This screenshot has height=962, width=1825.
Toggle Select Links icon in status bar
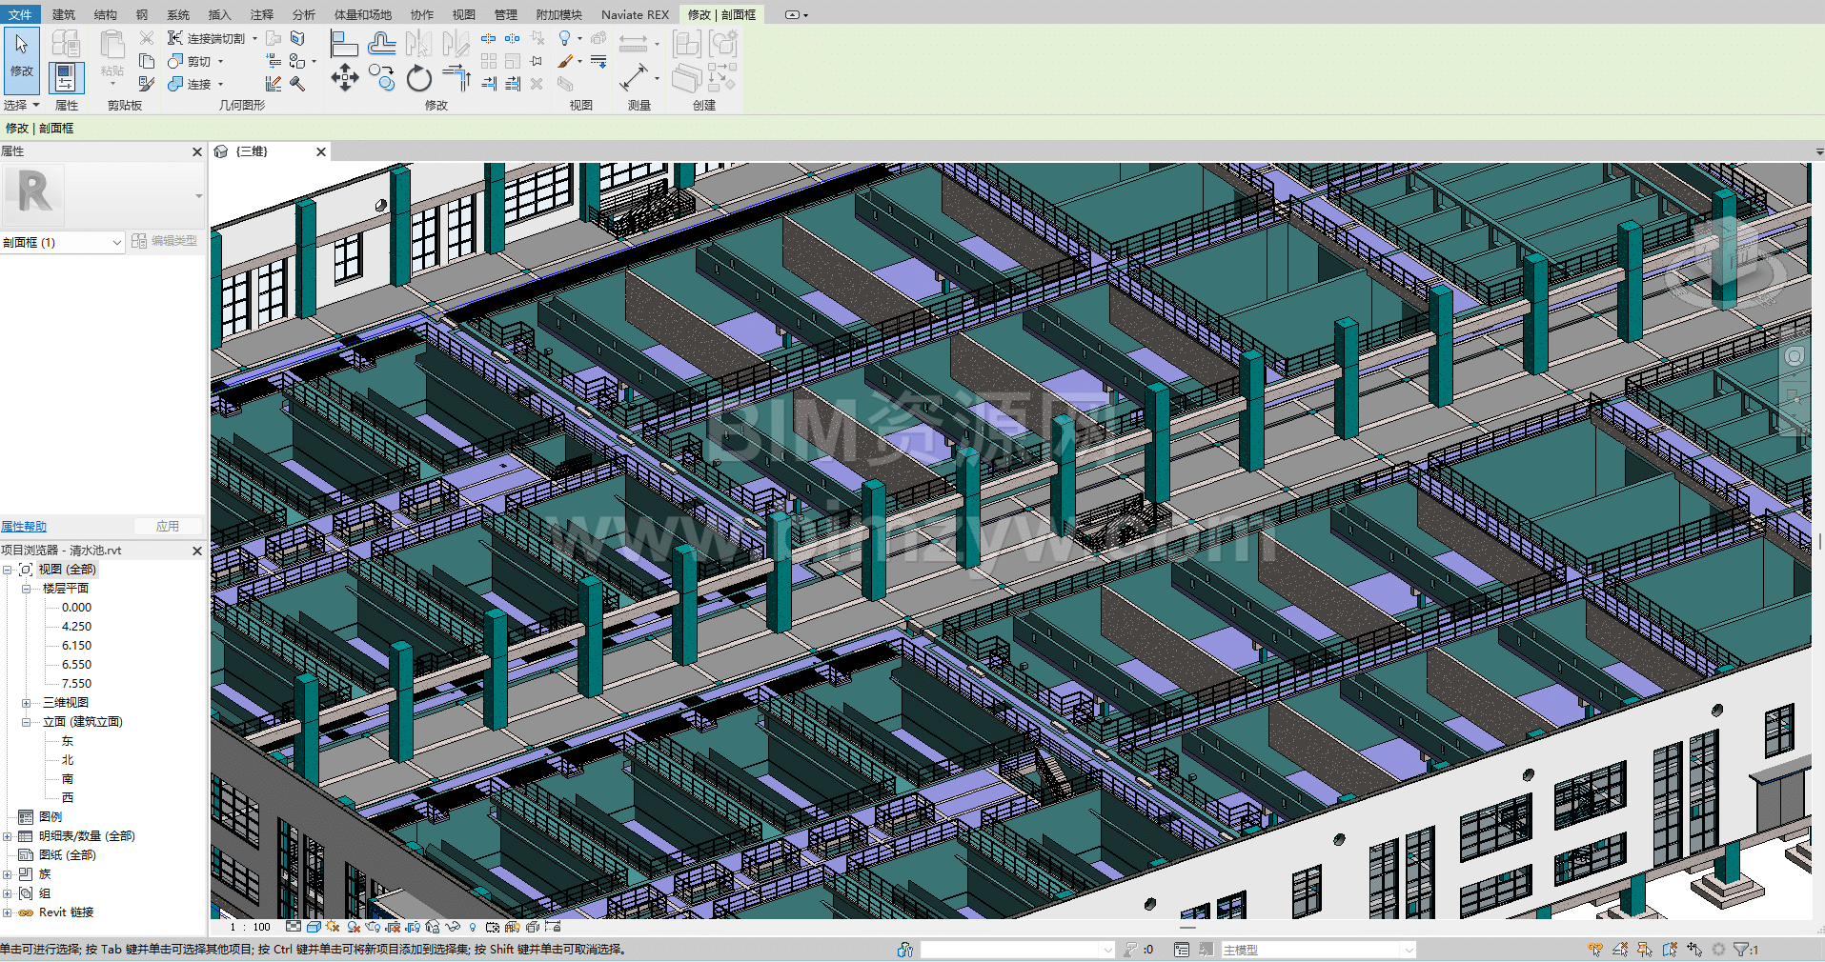[1595, 950]
